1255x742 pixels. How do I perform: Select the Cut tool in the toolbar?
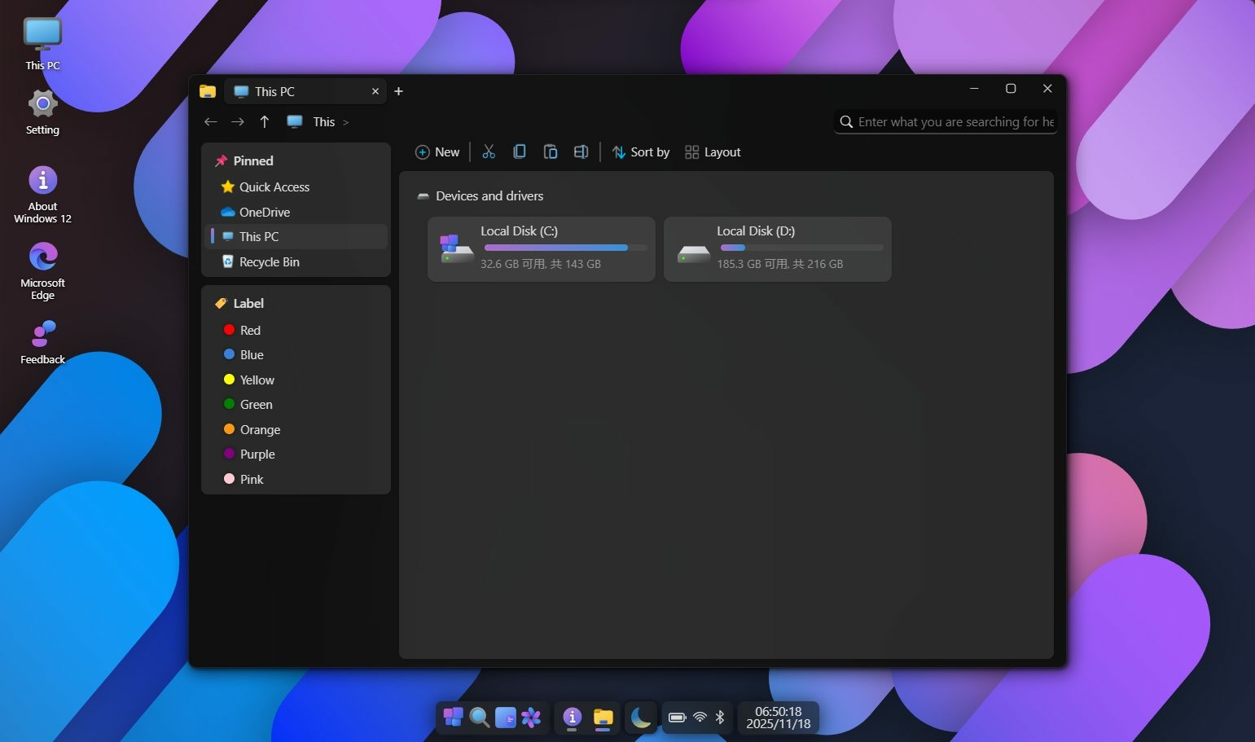tap(489, 151)
